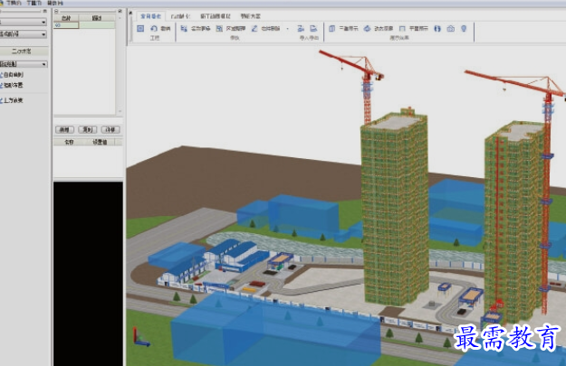The width and height of the screenshot is (566, 366).
Task: Click the last of the three list buttons
Action: pyautogui.click(x=110, y=130)
